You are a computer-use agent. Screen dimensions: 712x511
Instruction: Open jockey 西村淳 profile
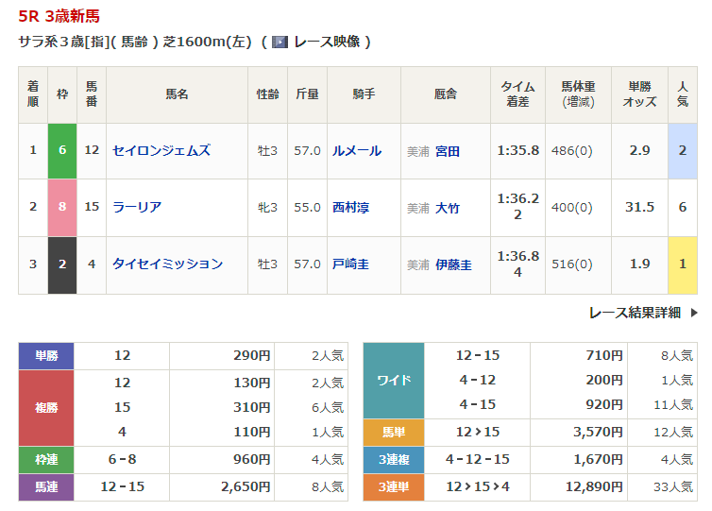click(350, 207)
